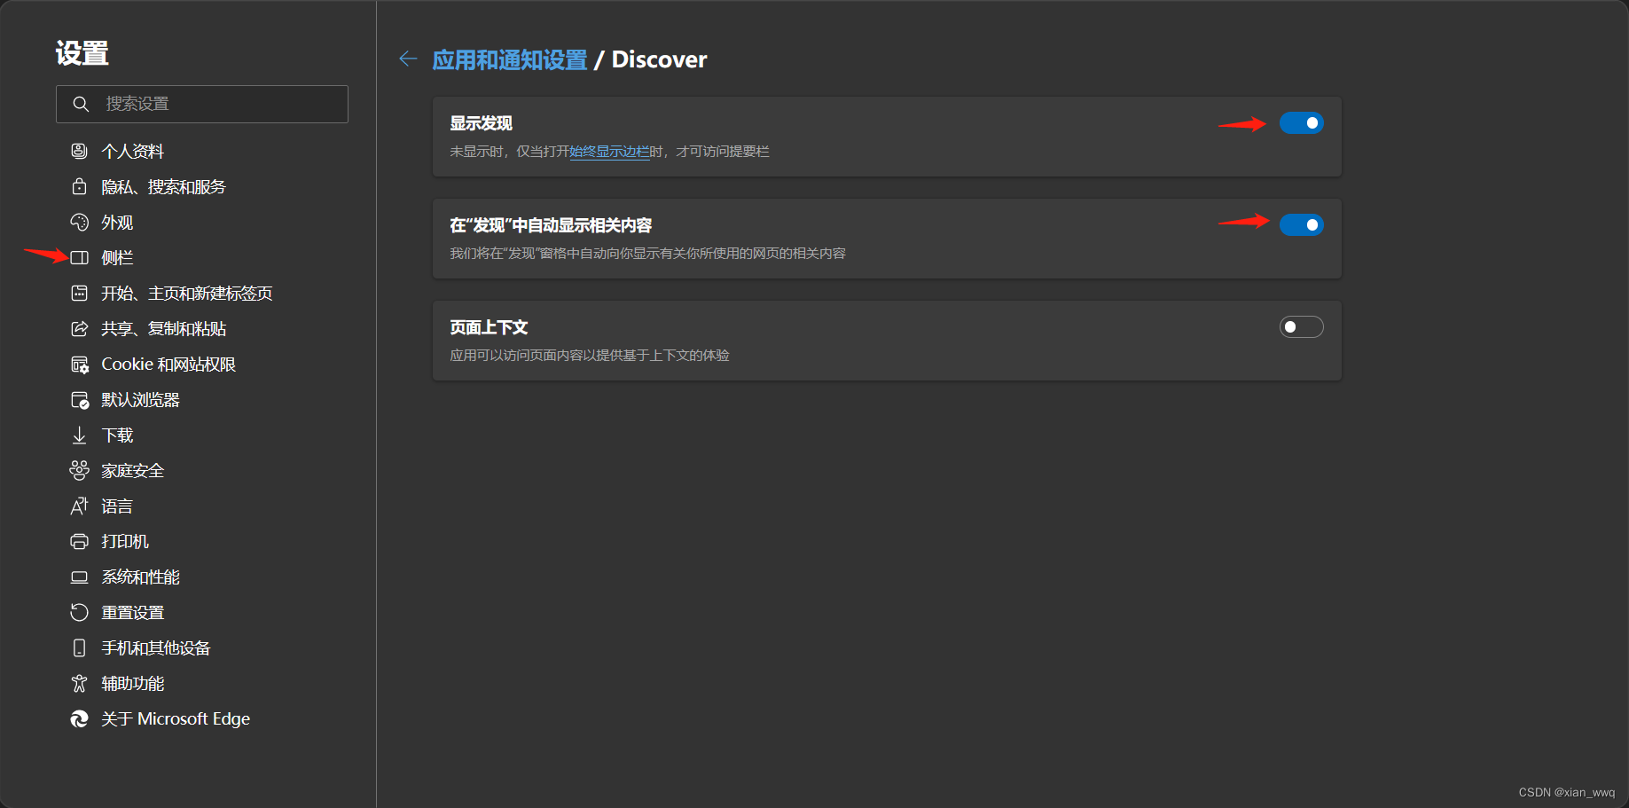Focus the 搜索设置 search field
Image resolution: width=1629 pixels, height=808 pixels.
[202, 104]
